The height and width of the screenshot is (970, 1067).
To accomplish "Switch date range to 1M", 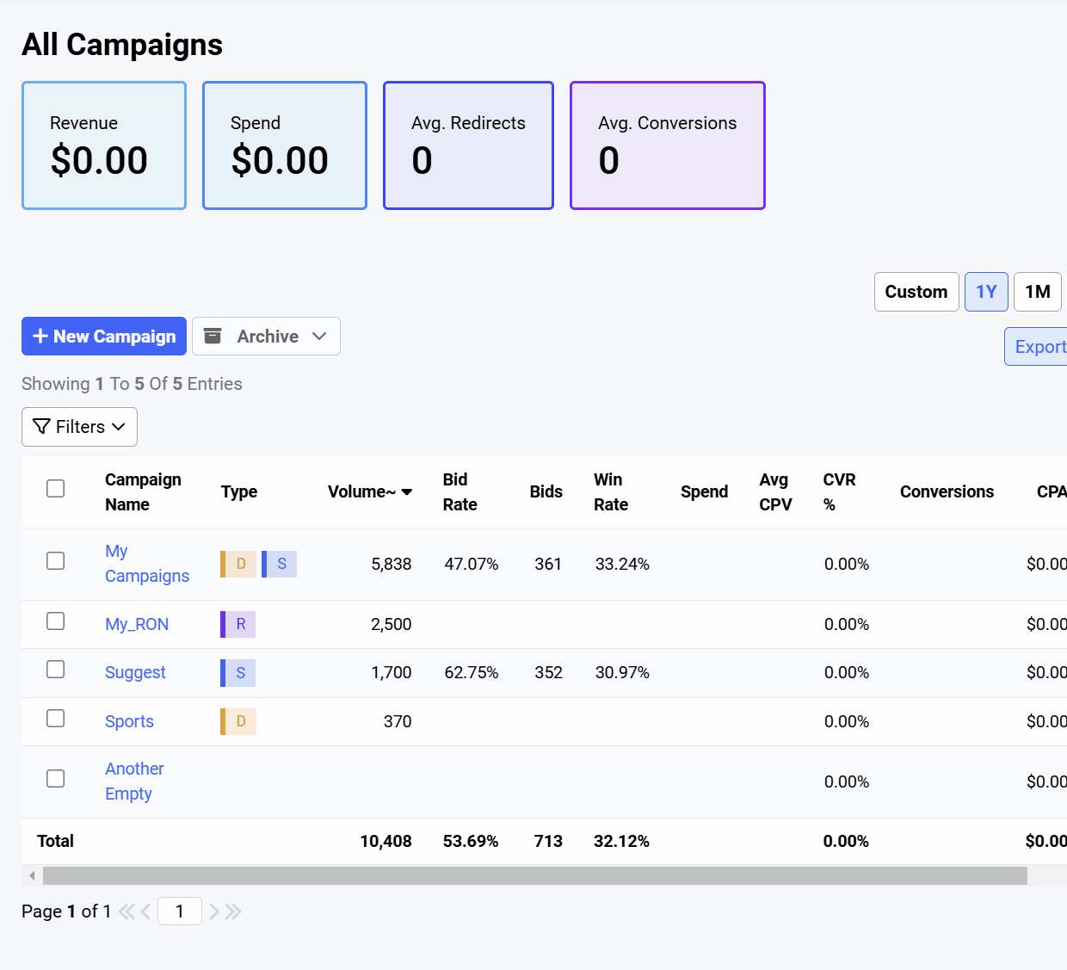I will point(1037,292).
